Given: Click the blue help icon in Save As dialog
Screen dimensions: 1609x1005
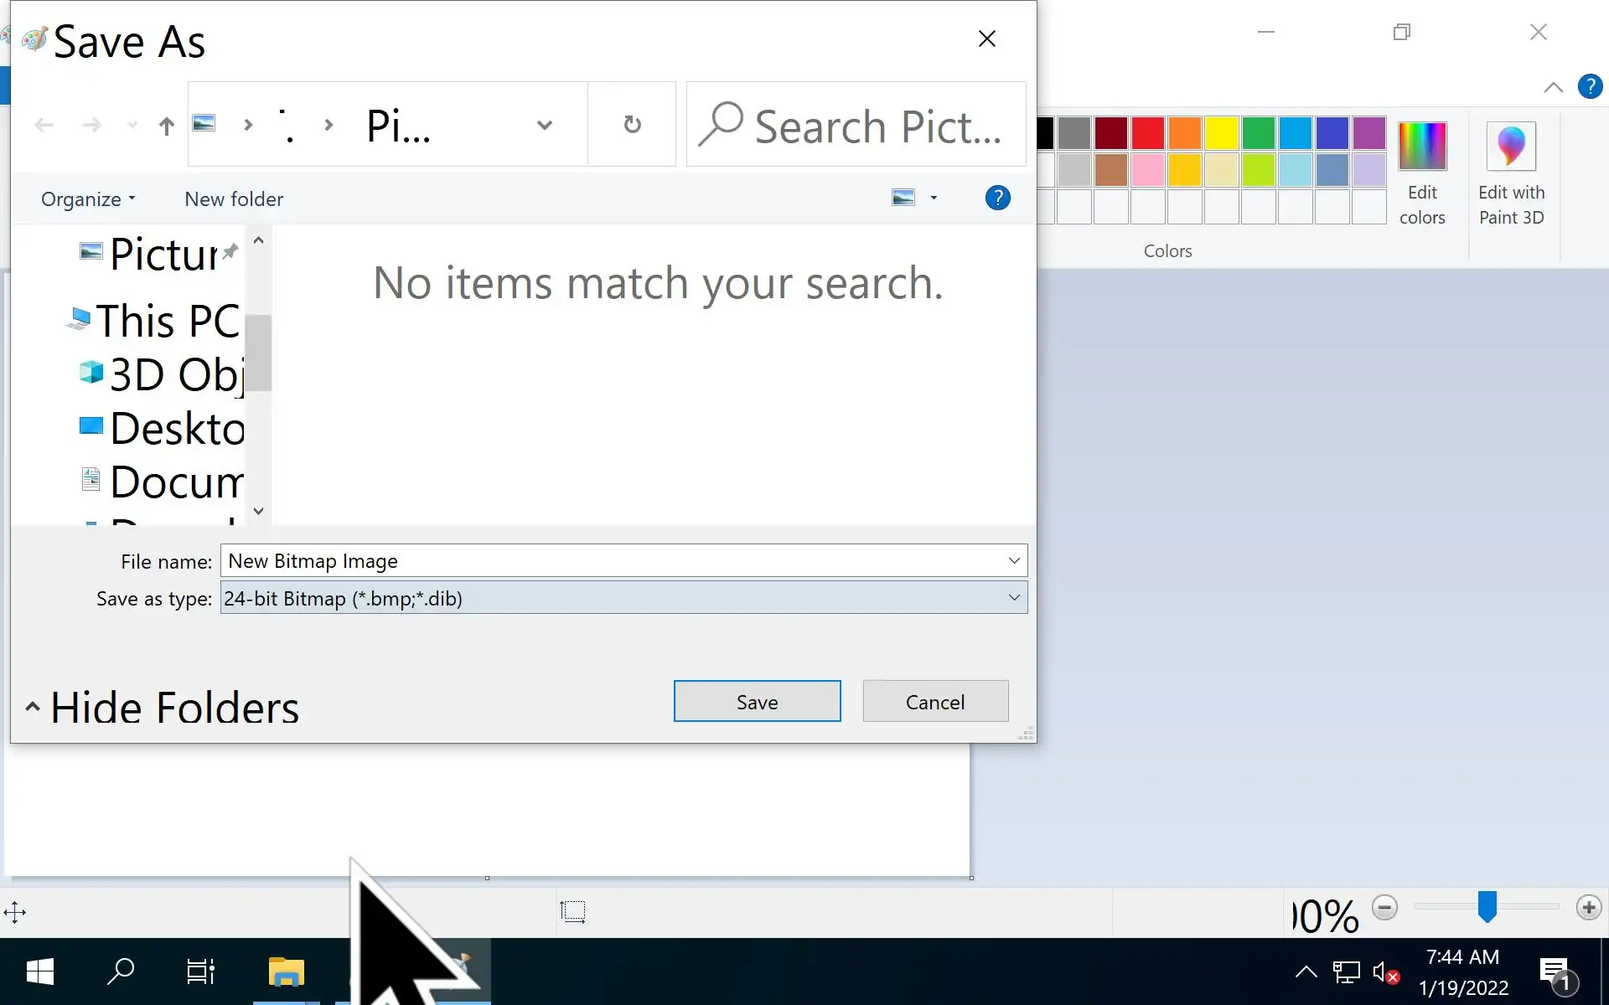Looking at the screenshot, I should coord(997,198).
